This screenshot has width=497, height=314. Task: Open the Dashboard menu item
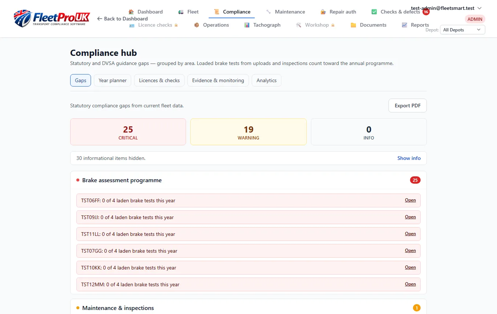coord(145,12)
